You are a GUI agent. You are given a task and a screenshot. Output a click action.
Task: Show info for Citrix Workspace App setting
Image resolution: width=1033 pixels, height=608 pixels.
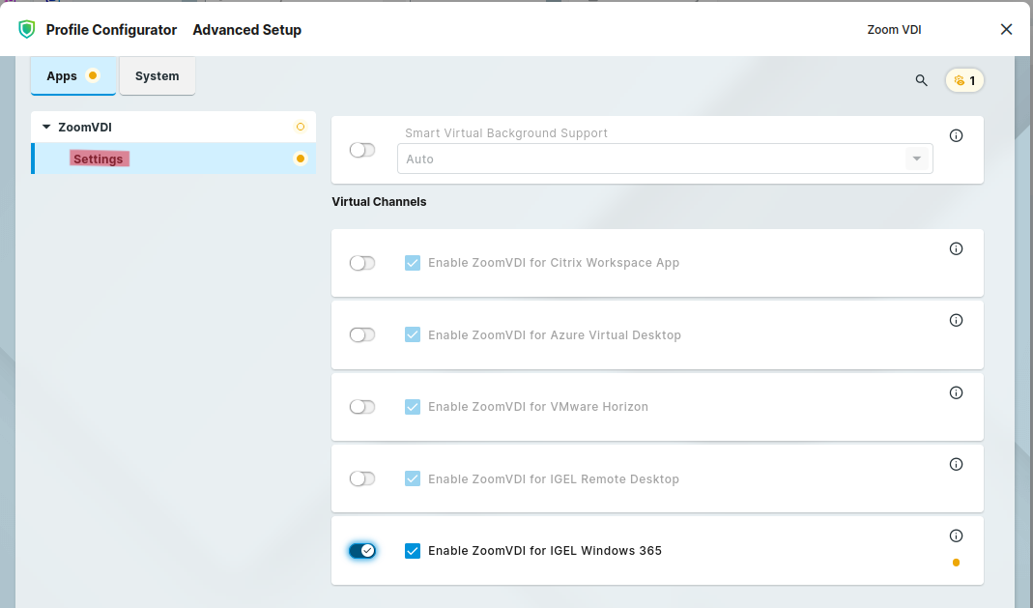point(956,248)
